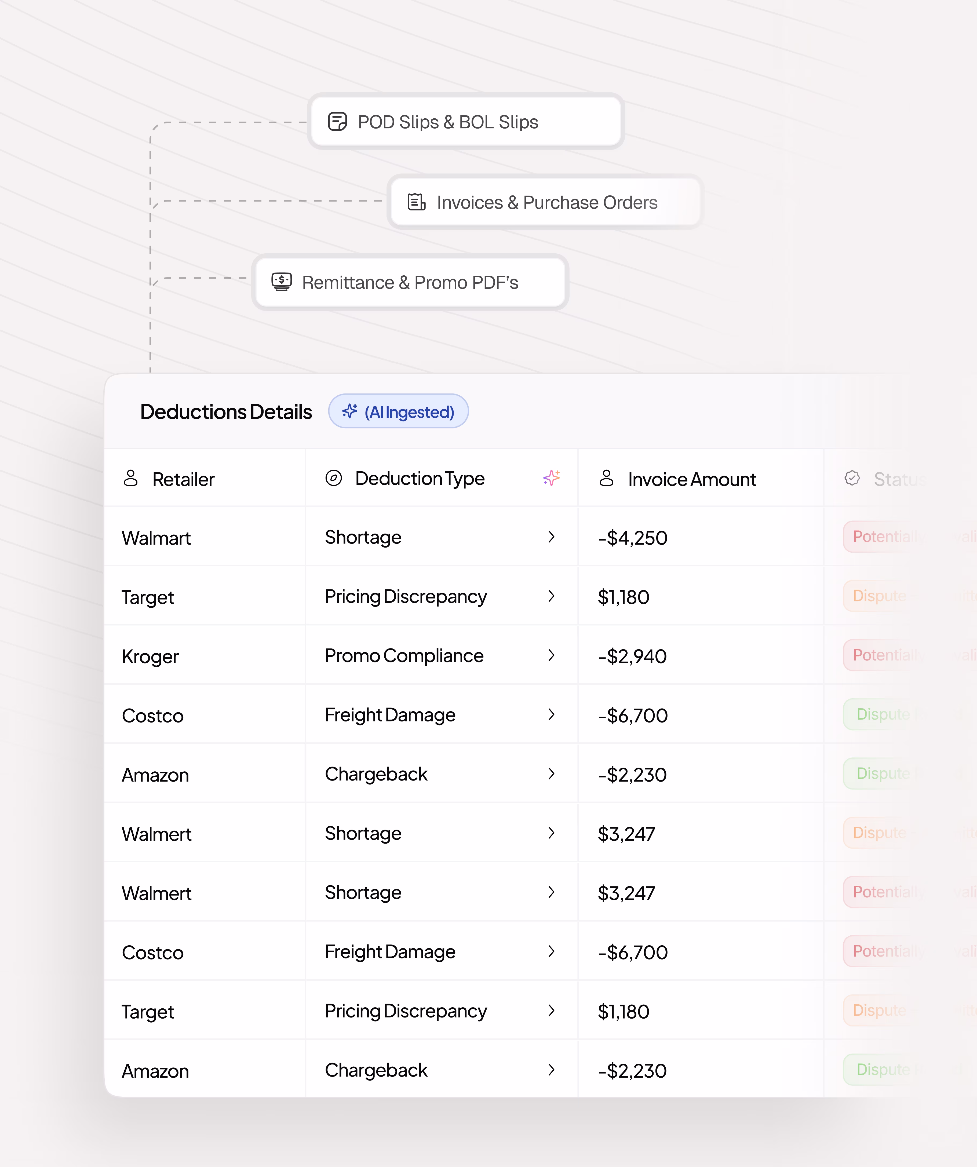Select the Kroger retailer cell
Viewport: 977px width, 1167px height.
tap(150, 656)
